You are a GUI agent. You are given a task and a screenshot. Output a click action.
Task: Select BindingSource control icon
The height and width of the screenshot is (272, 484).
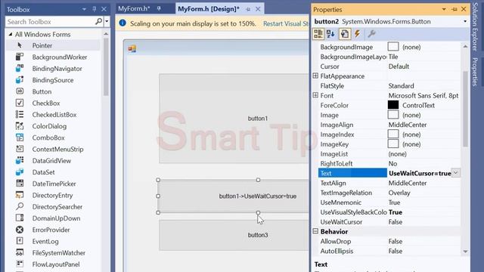[20, 80]
